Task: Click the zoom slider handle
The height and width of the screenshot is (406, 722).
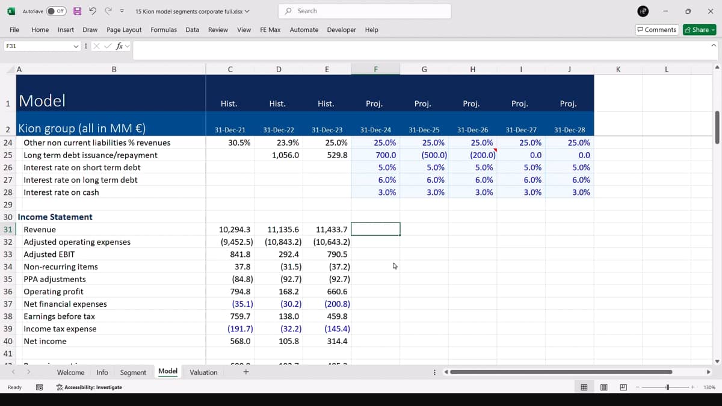Action: [x=667, y=387]
